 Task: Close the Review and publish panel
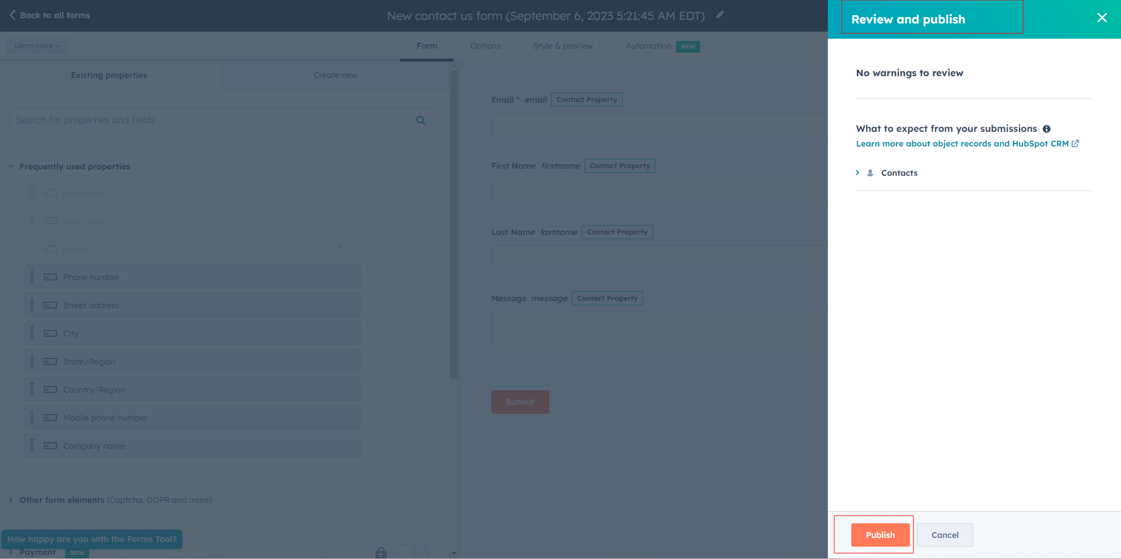click(1102, 18)
